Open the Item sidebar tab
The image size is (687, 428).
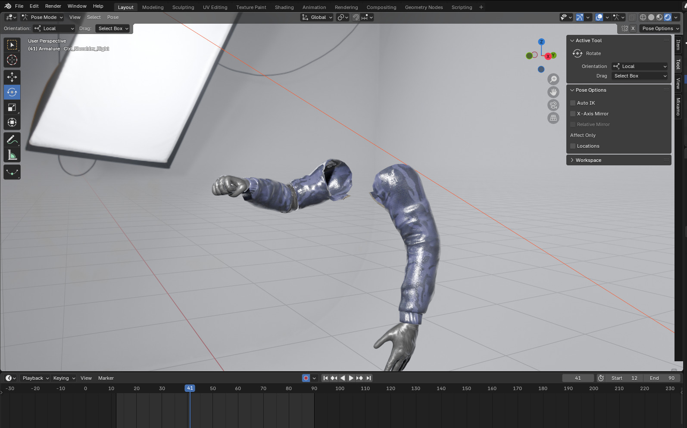678,45
